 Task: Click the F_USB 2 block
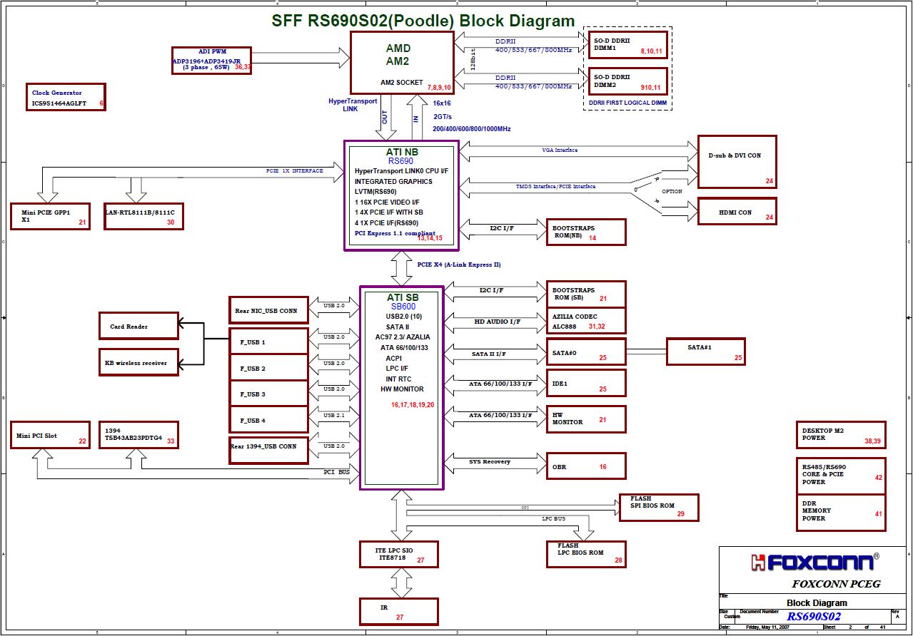pyautogui.click(x=268, y=368)
